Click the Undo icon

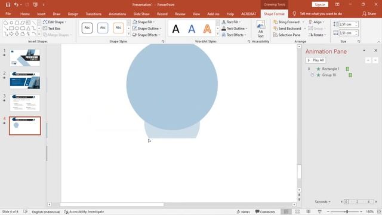tap(16, 5)
